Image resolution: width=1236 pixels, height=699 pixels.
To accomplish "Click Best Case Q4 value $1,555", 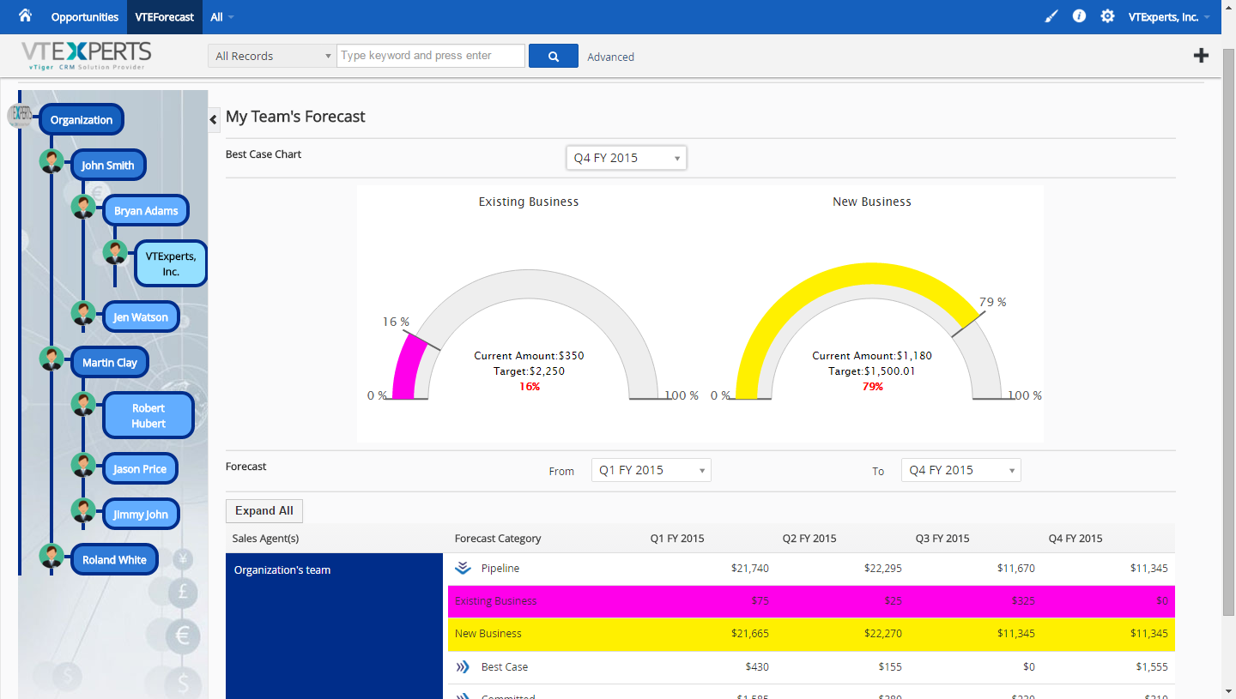I will (1152, 667).
